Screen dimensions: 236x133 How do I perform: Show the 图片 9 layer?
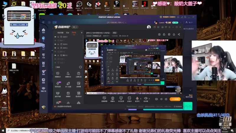(55, 51)
